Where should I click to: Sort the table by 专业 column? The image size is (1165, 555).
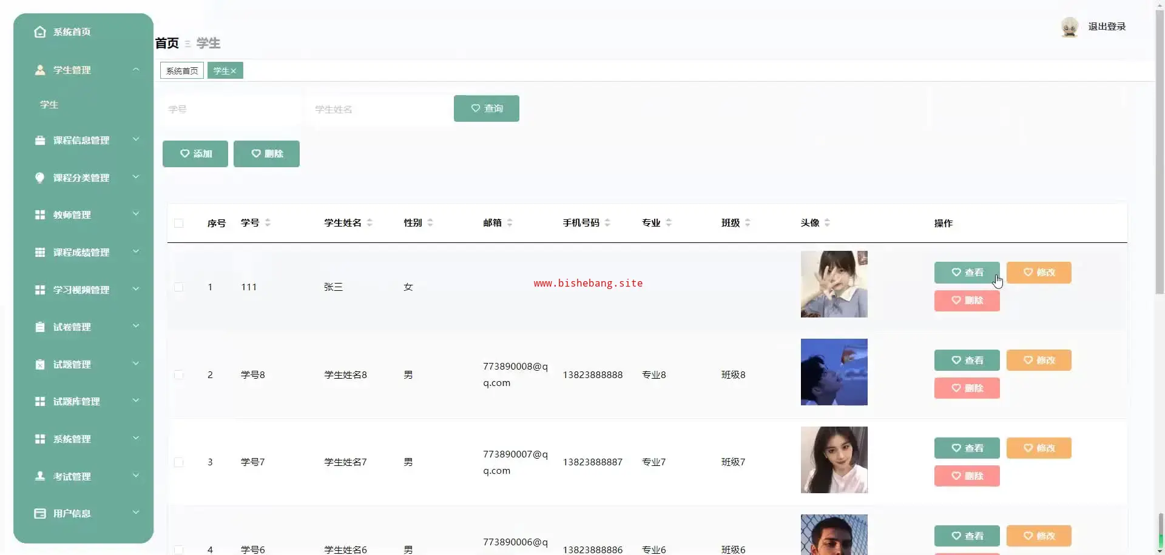tap(669, 223)
